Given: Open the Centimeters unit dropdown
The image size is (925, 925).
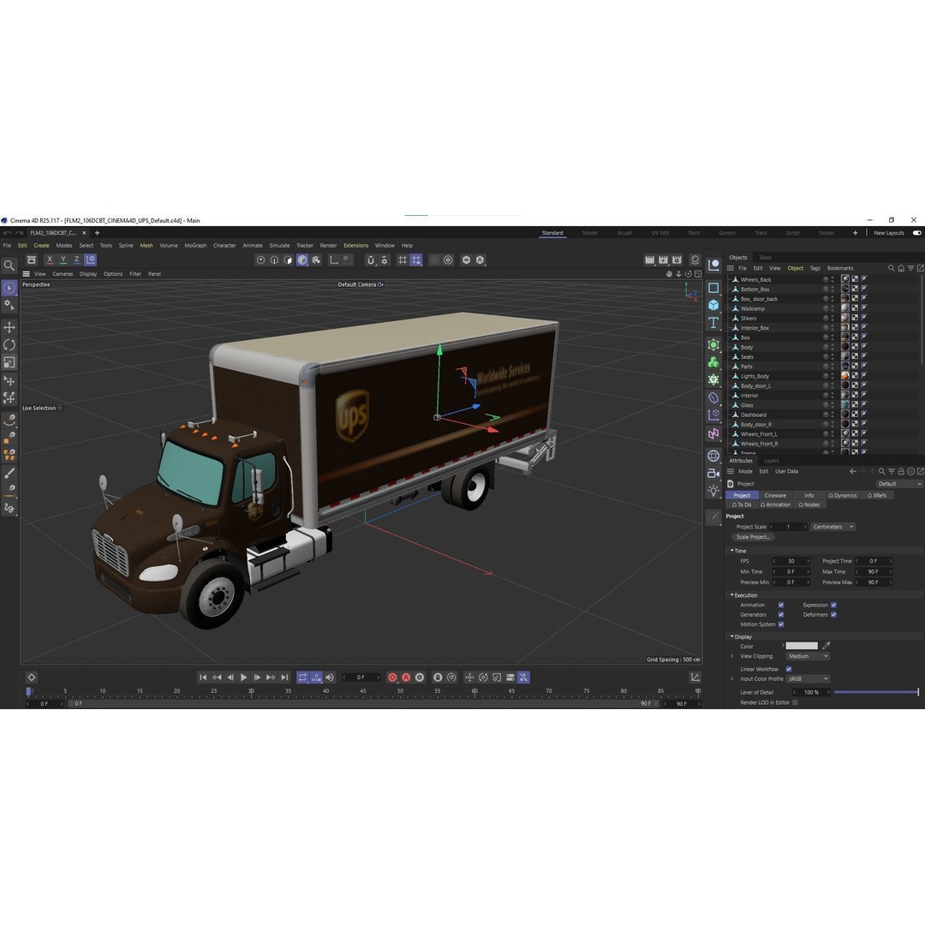Looking at the screenshot, I should (x=833, y=527).
